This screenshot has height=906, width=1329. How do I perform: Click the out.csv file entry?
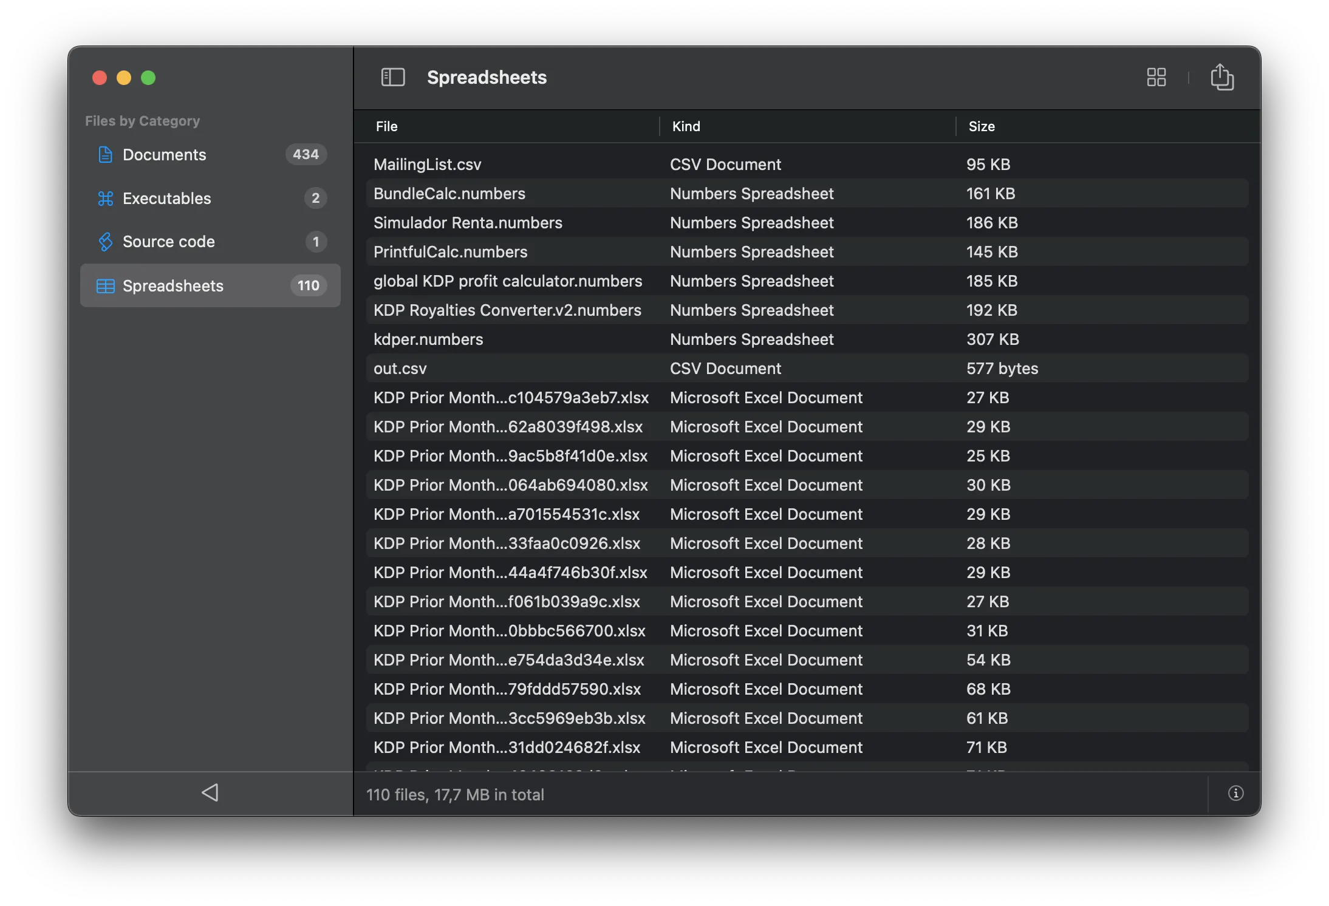pos(400,369)
